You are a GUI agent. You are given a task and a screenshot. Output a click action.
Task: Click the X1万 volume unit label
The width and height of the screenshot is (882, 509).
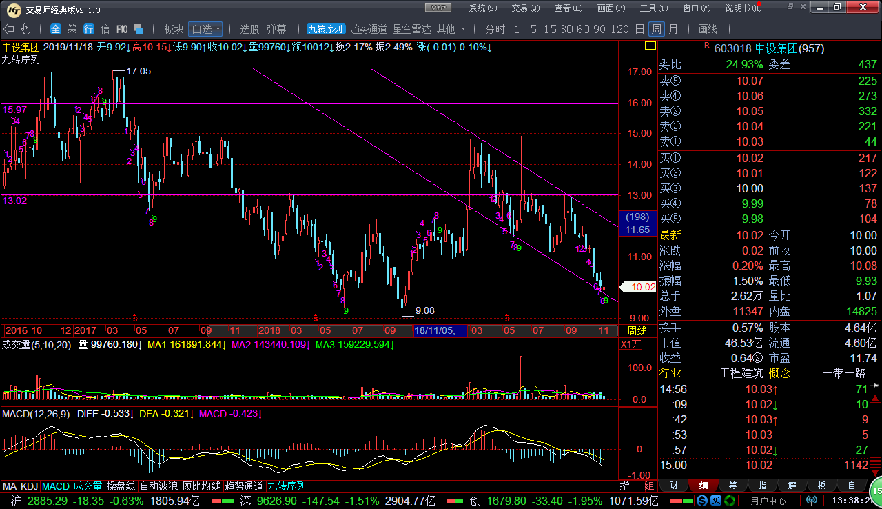pos(630,344)
